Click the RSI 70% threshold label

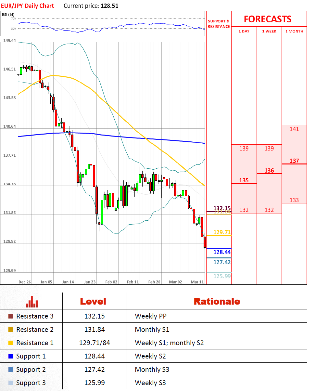[14, 19]
